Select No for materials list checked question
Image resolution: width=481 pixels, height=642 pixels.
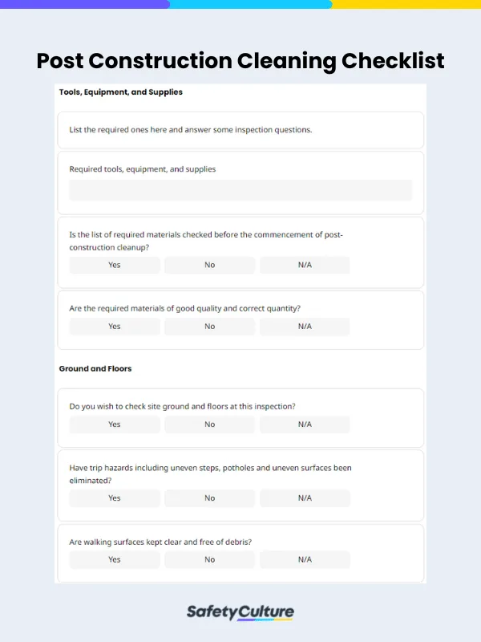pyautogui.click(x=210, y=265)
